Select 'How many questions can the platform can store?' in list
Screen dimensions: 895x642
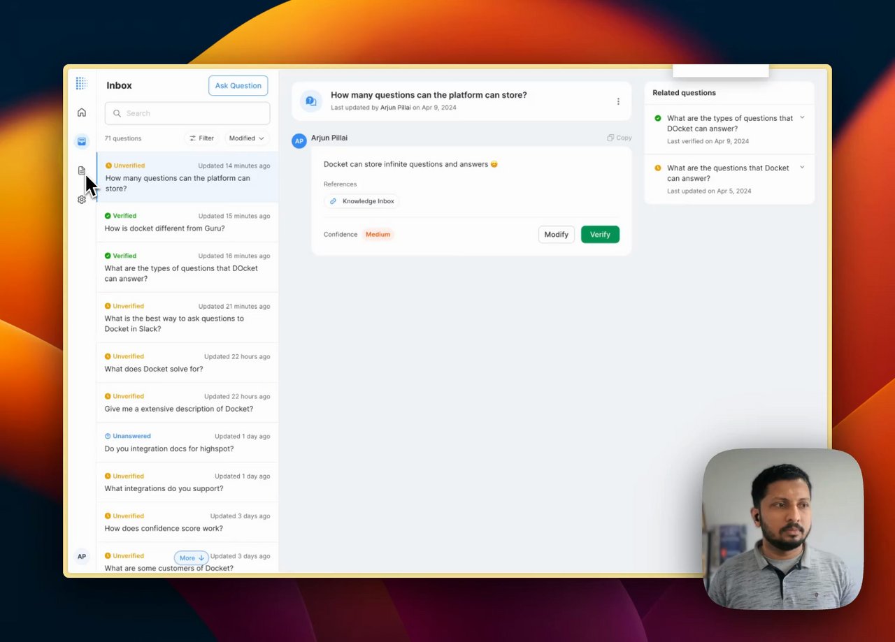pos(187,177)
